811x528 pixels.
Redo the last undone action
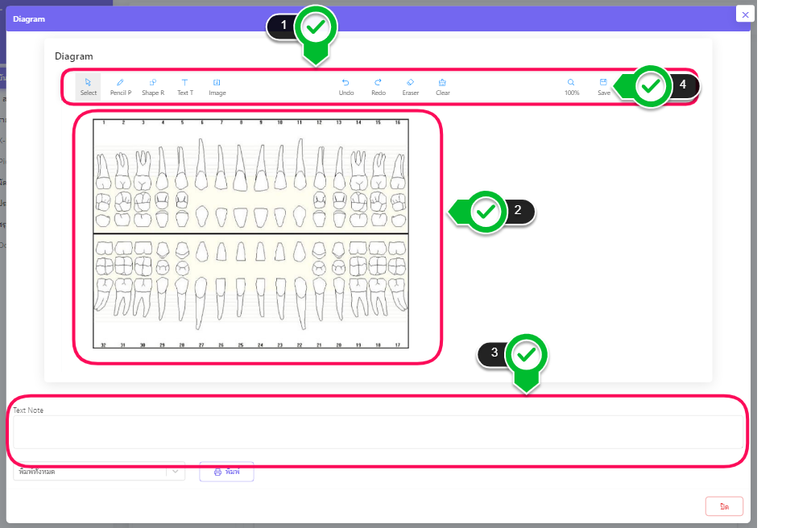(x=378, y=86)
